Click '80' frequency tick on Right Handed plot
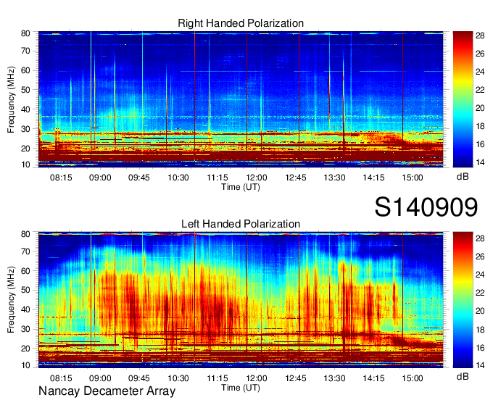The height and width of the screenshot is (400, 493). [x=25, y=33]
